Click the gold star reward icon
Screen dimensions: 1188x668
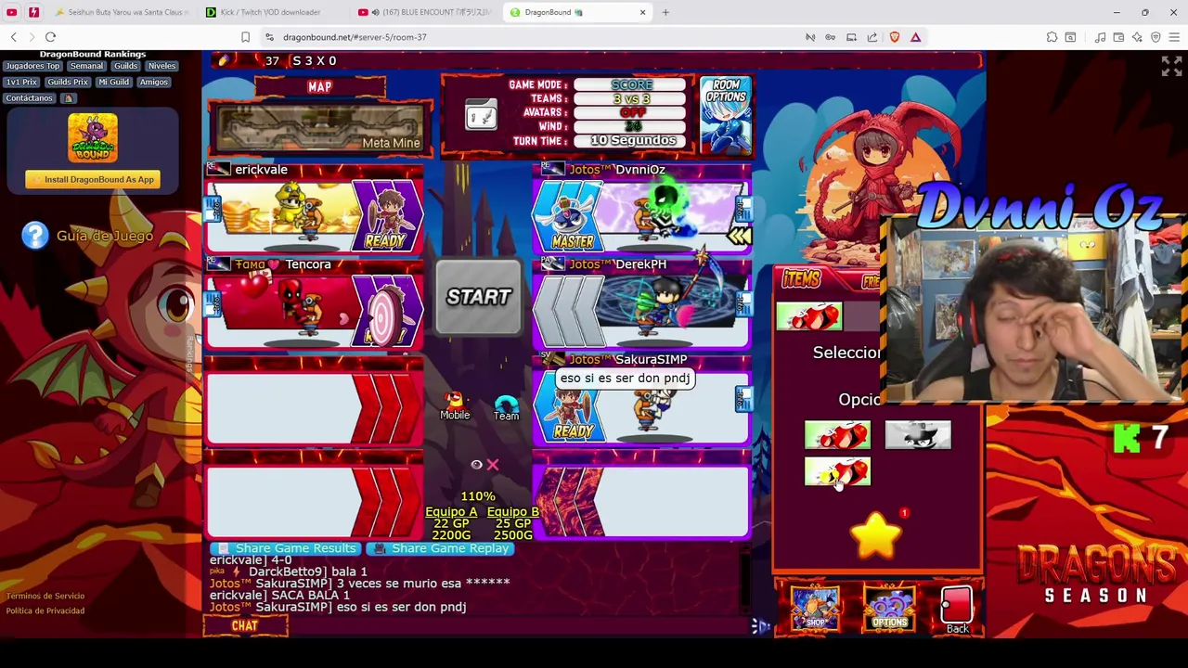click(876, 537)
